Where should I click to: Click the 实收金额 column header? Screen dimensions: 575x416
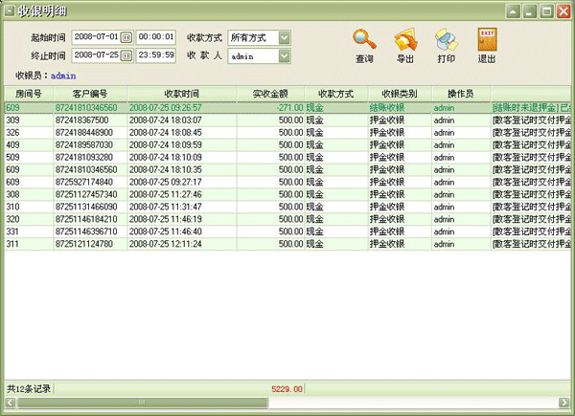coord(270,94)
